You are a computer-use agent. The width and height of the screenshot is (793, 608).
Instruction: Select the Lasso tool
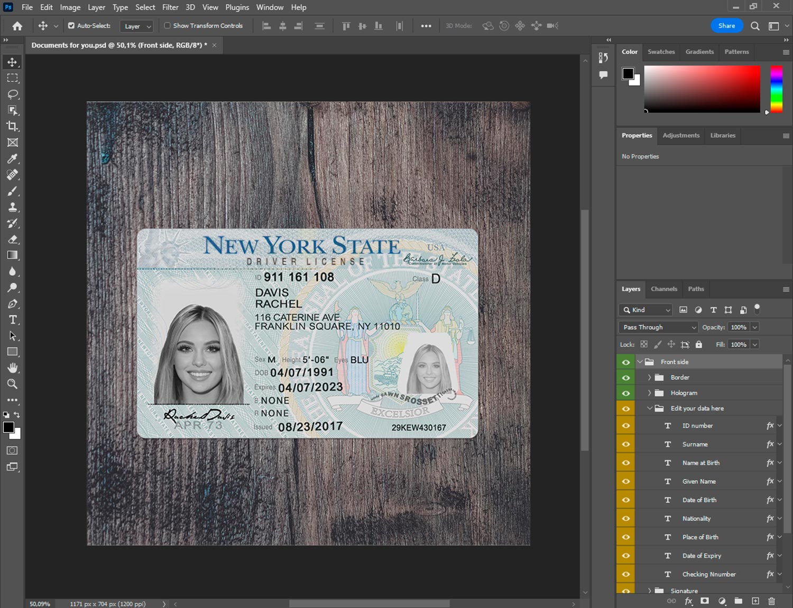(x=12, y=94)
